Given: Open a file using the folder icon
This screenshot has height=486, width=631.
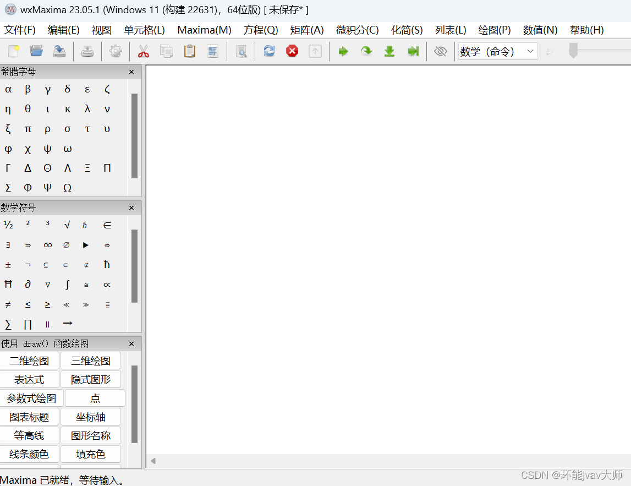Looking at the screenshot, I should coord(36,51).
